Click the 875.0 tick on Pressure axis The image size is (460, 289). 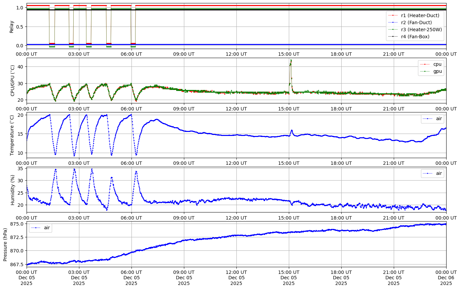coord(16,224)
